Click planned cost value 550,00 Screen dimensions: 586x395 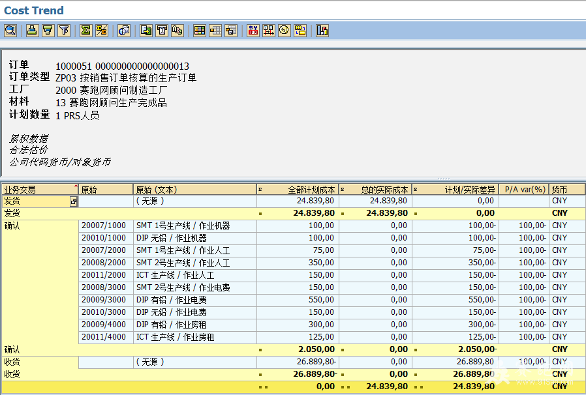point(322,299)
